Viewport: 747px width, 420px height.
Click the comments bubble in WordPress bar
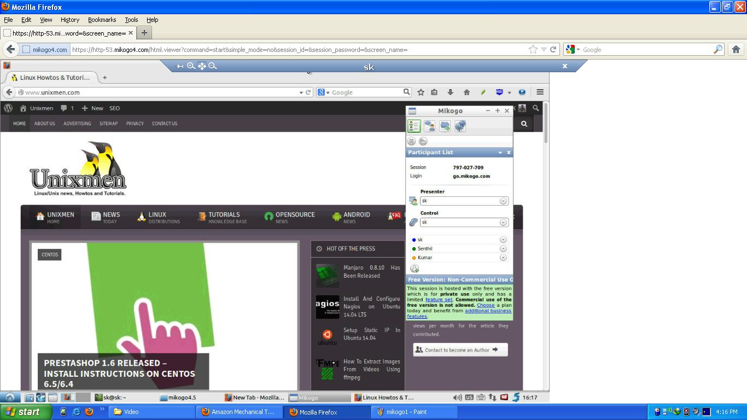(x=64, y=108)
